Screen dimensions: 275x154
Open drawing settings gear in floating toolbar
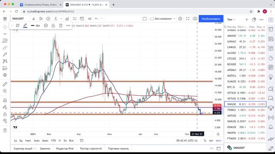point(46,26)
